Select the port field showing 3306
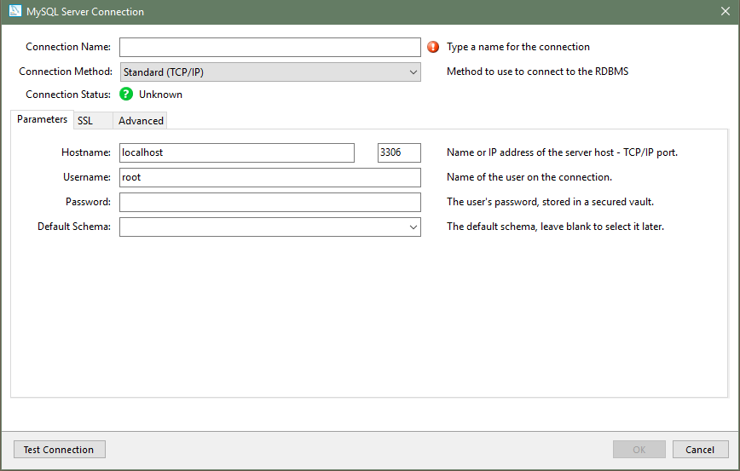Viewport: 740px width, 471px height. click(399, 152)
